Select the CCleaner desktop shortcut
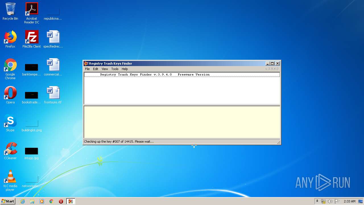 [10, 151]
